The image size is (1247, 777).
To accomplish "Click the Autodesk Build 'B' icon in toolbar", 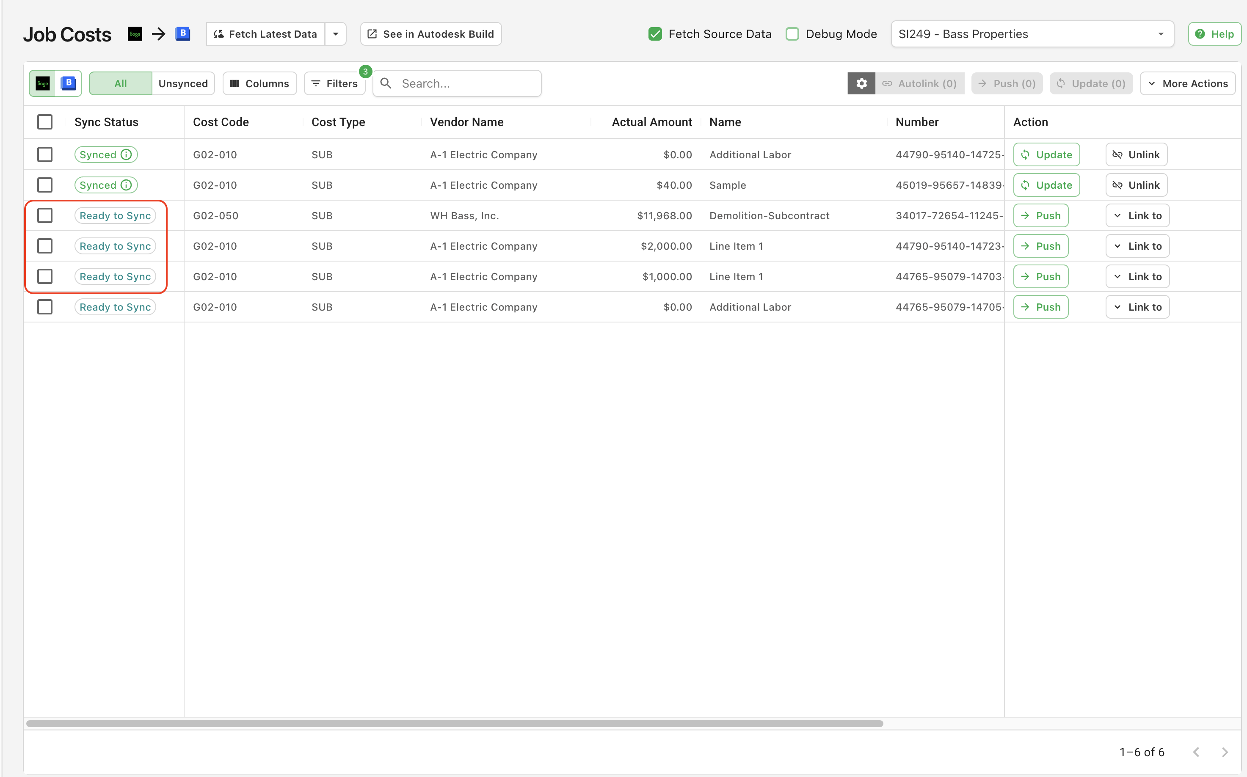I will [x=69, y=83].
